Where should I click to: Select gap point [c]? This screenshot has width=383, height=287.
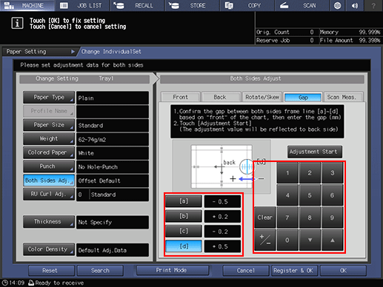(184, 232)
